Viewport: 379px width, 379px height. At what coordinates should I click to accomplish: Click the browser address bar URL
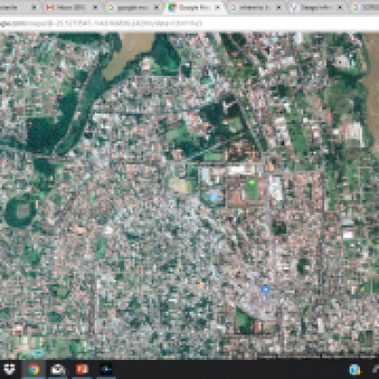pos(101,23)
